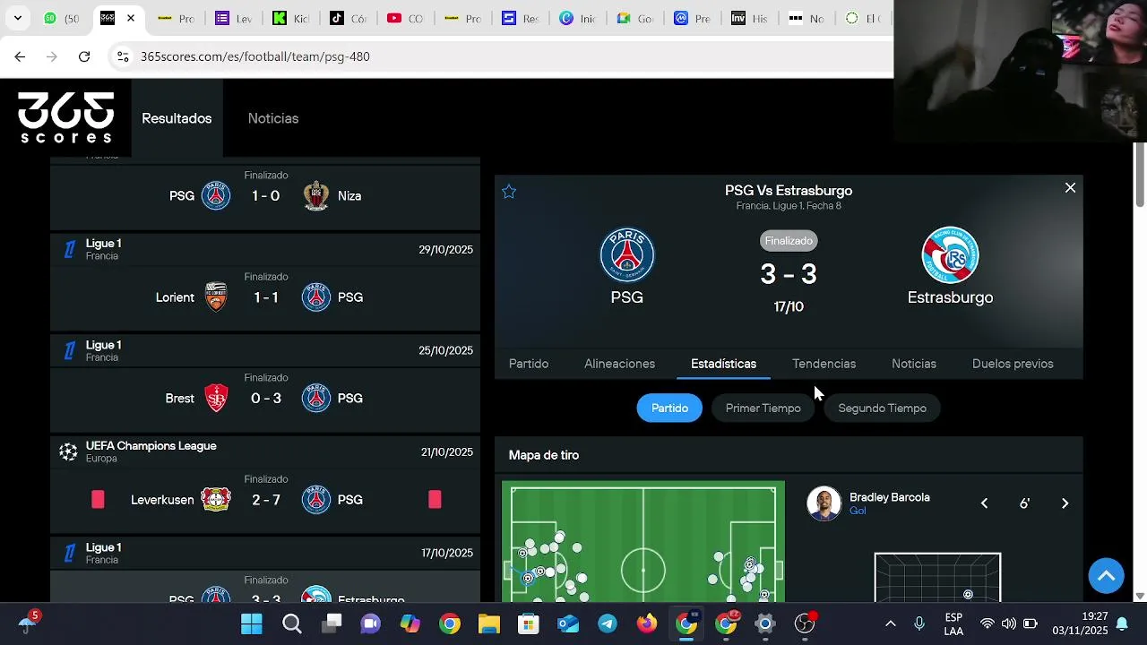Select the Partido stats filter pill

669,408
